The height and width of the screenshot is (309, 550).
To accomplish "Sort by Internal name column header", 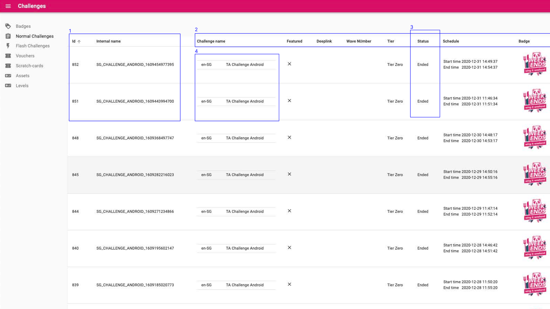I will point(108,41).
